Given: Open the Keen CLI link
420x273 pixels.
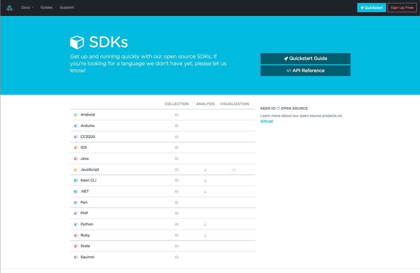Looking at the screenshot, I should coord(89,180).
